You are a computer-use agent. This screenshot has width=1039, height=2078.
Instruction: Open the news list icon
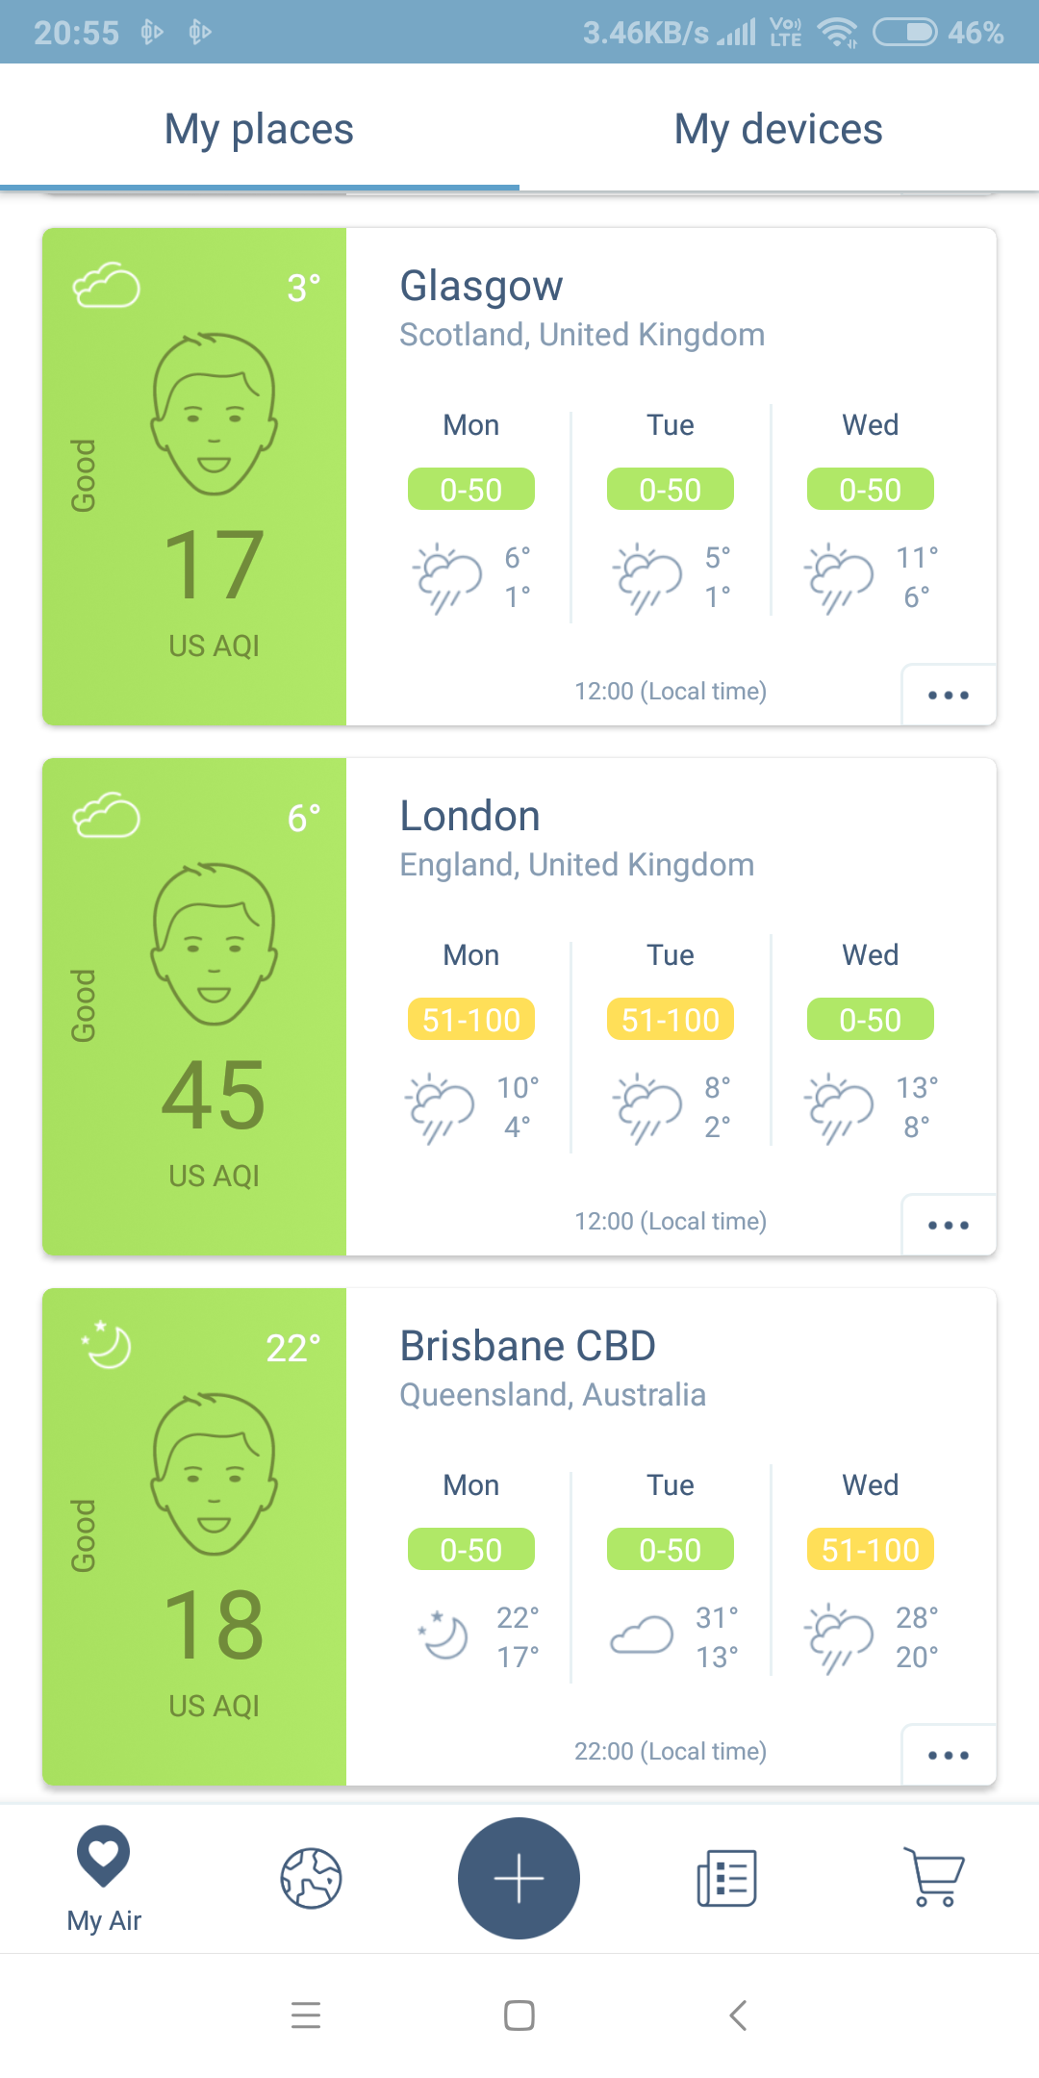(x=727, y=1878)
